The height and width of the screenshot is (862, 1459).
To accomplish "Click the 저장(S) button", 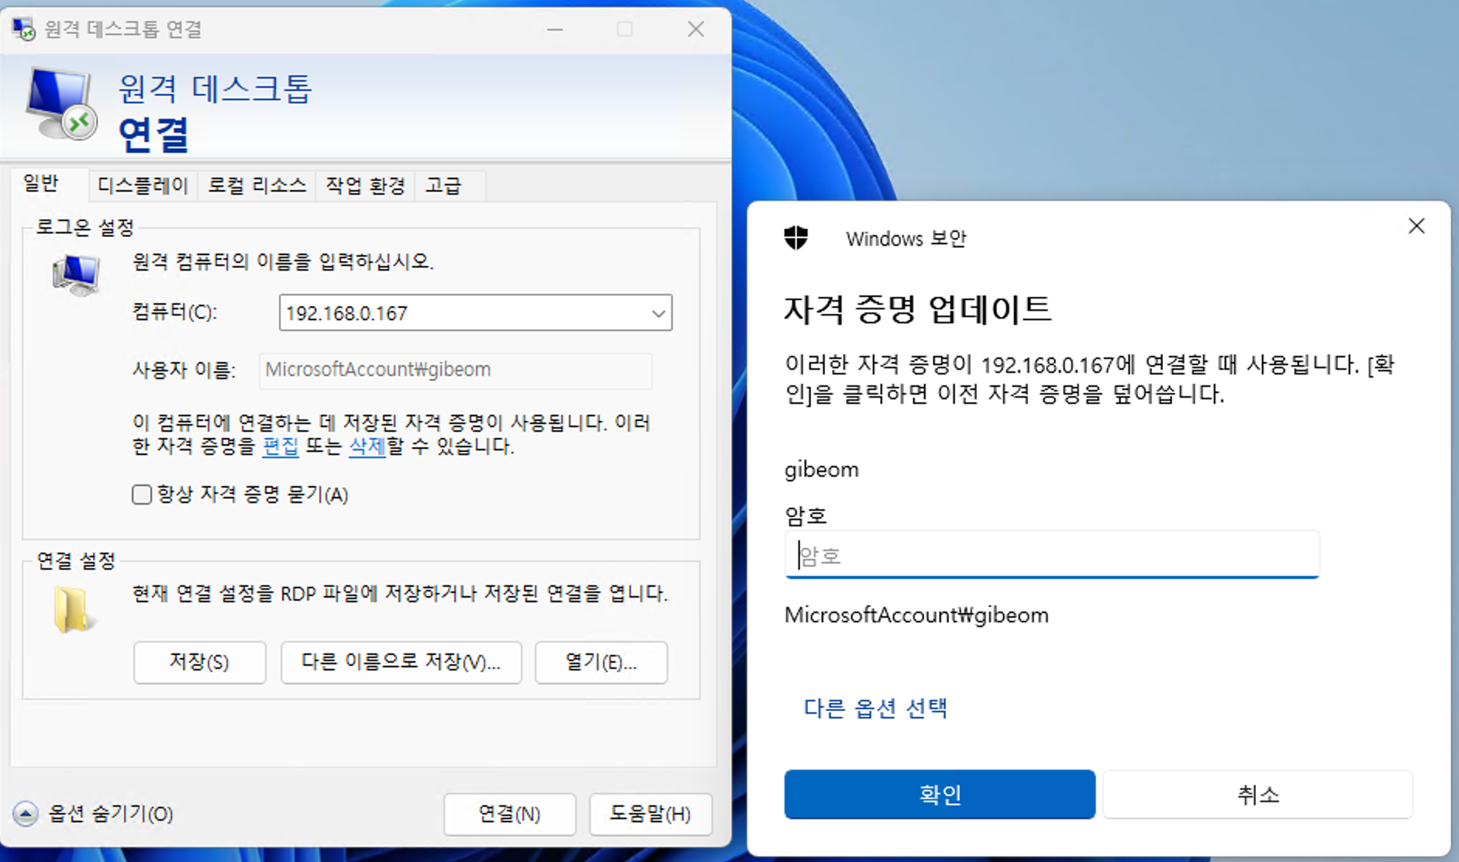I will tap(199, 662).
